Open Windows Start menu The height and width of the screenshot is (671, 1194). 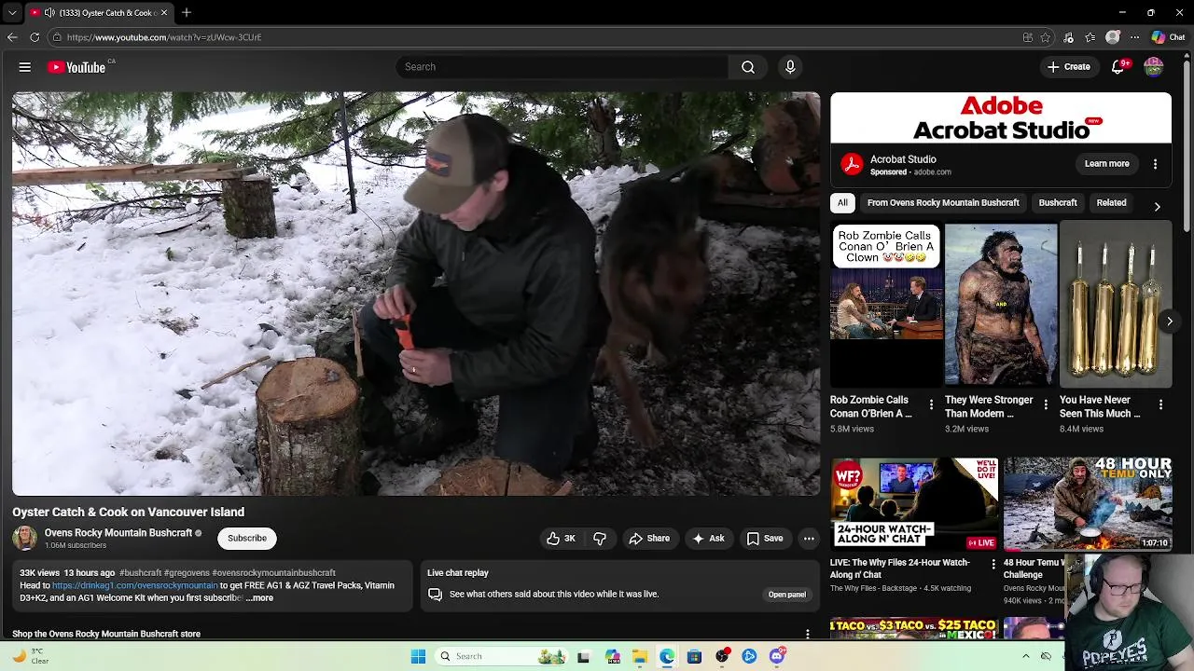point(418,656)
